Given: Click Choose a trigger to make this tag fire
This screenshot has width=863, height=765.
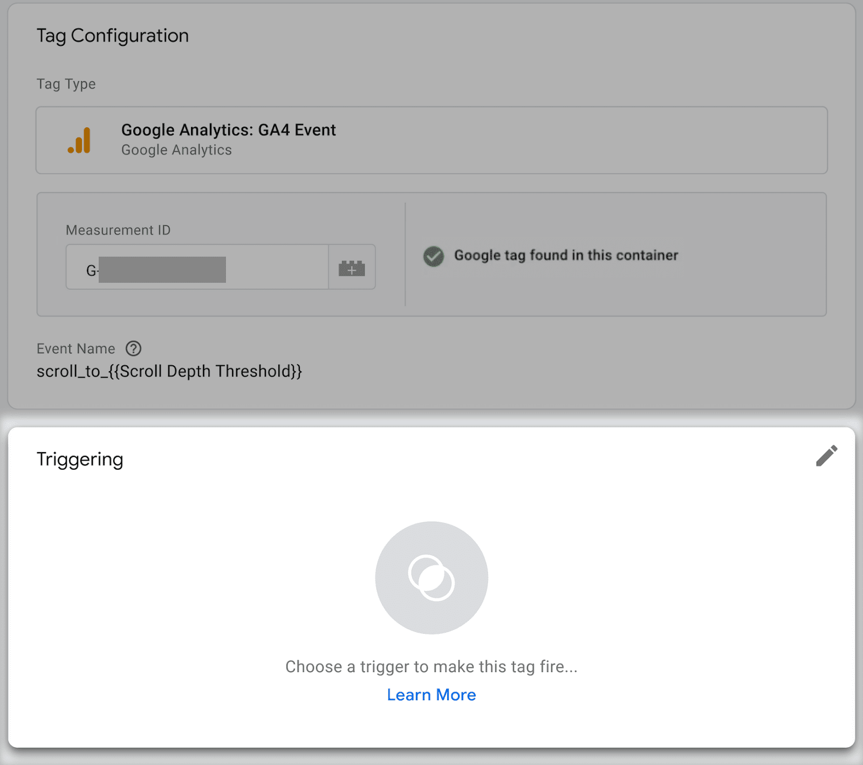Looking at the screenshot, I should (x=431, y=666).
